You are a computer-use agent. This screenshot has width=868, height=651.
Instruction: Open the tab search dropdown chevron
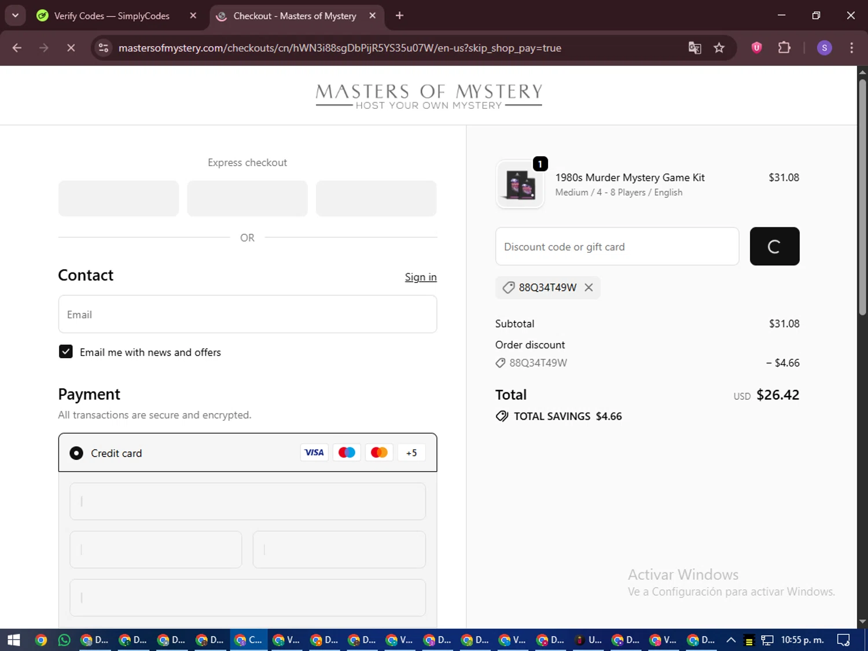[16, 16]
